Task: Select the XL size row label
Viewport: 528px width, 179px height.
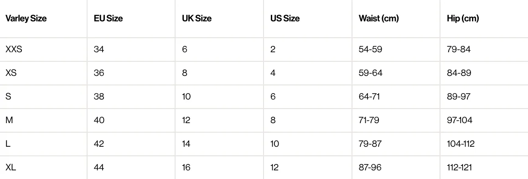Action: [x=11, y=167]
